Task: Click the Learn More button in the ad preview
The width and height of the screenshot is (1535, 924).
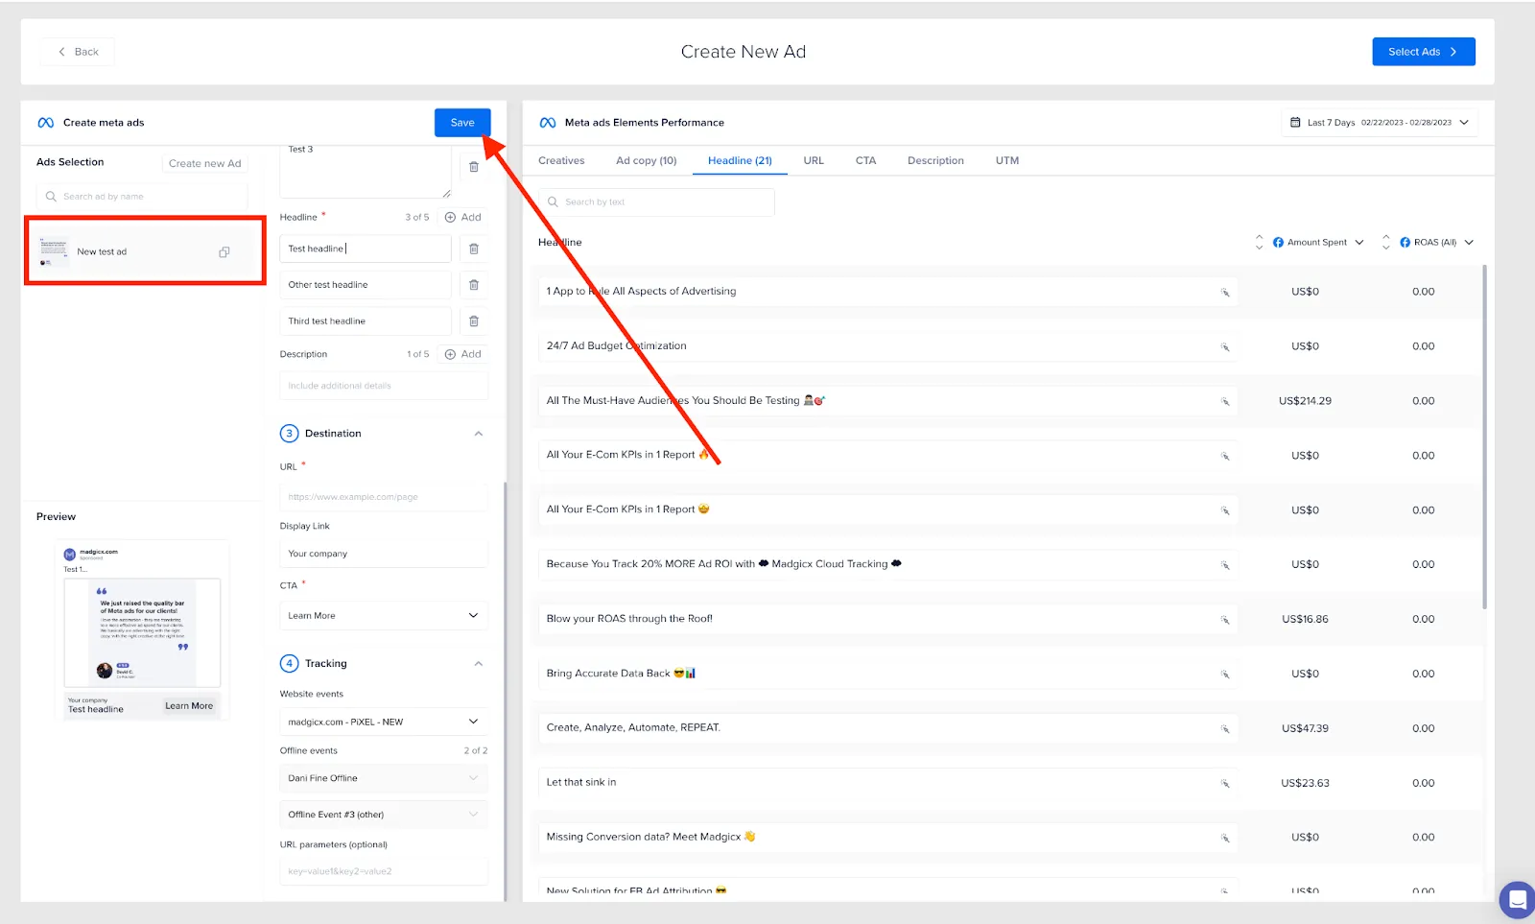Action: pyautogui.click(x=189, y=706)
